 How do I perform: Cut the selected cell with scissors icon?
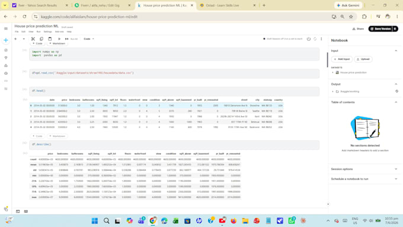33,39
